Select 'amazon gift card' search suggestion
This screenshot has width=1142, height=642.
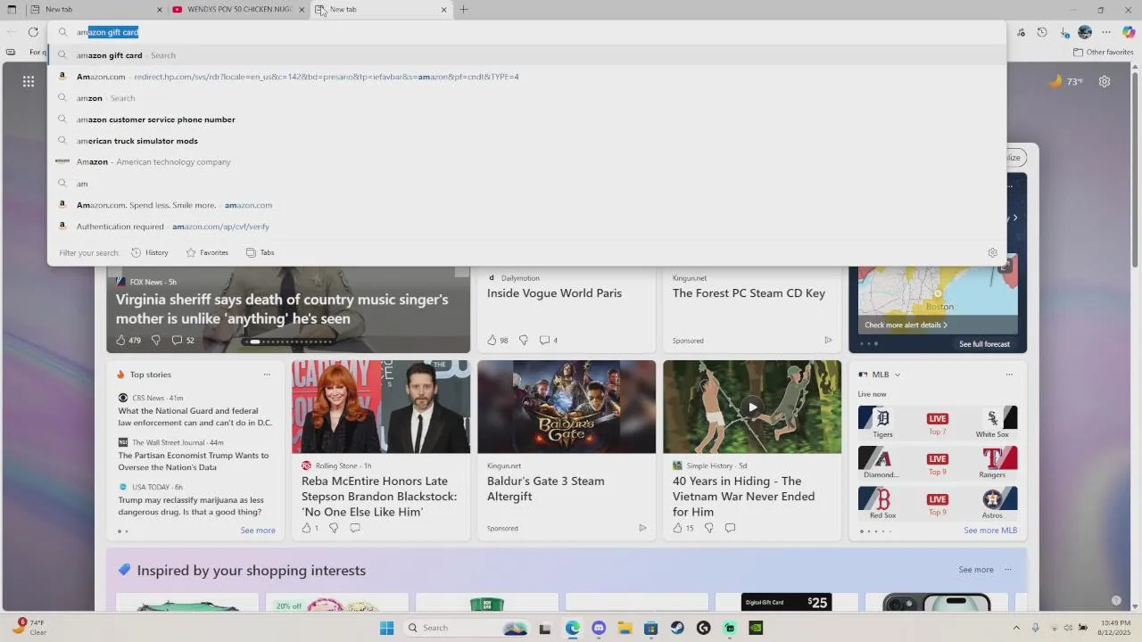(526, 55)
